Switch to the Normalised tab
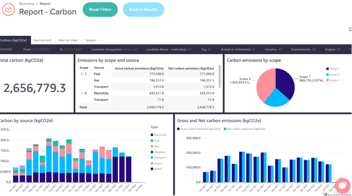Image resolution: width=352 pixels, height=196 pixels. click(42, 40)
